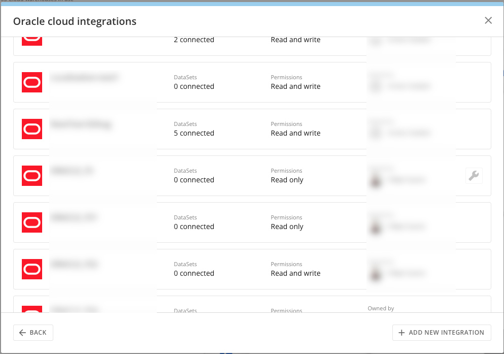
Task: Click the Oracle logo on the first Read only row
Action: 31,176
